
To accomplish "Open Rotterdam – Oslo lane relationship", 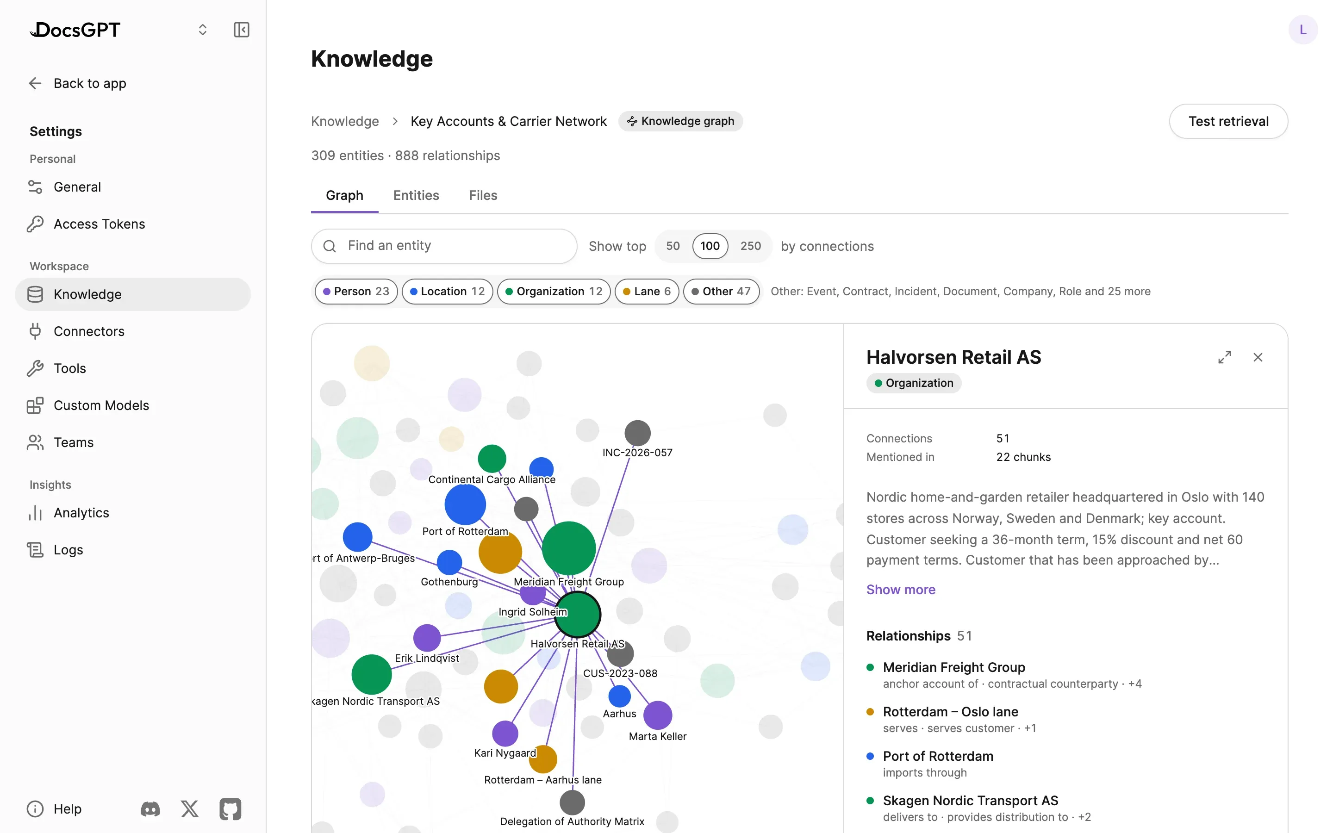I will click(1065, 720).
